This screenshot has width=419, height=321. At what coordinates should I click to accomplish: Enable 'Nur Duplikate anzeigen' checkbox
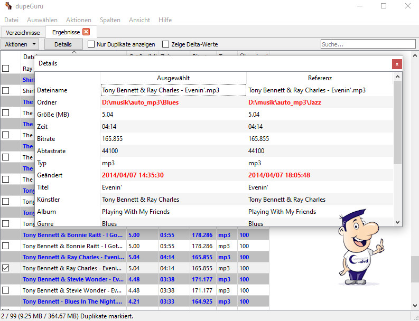91,44
